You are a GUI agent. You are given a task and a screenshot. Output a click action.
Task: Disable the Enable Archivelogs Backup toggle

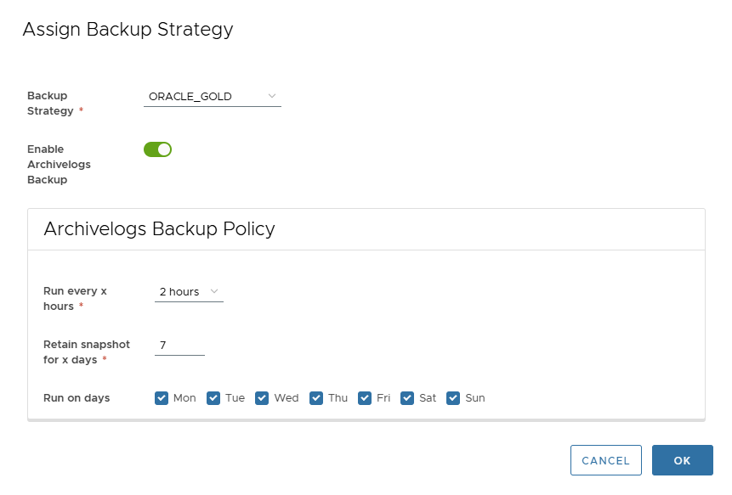pos(158,149)
